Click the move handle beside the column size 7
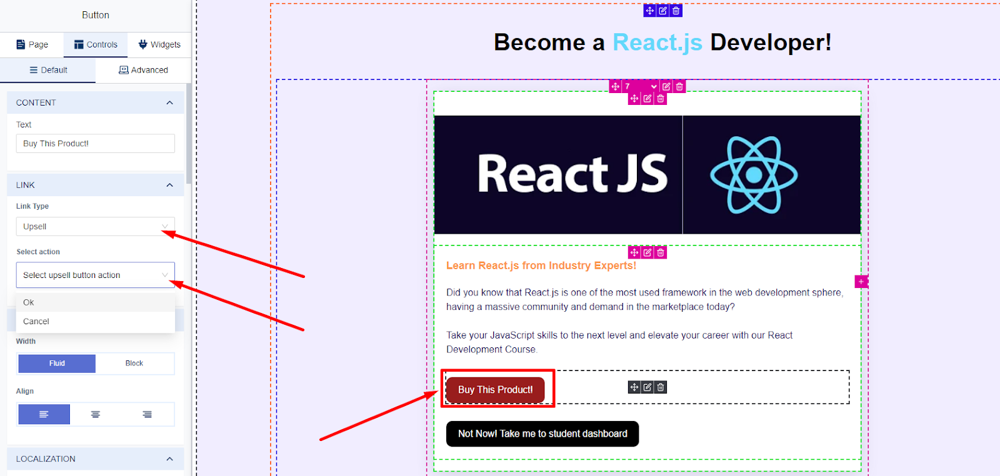 (616, 87)
